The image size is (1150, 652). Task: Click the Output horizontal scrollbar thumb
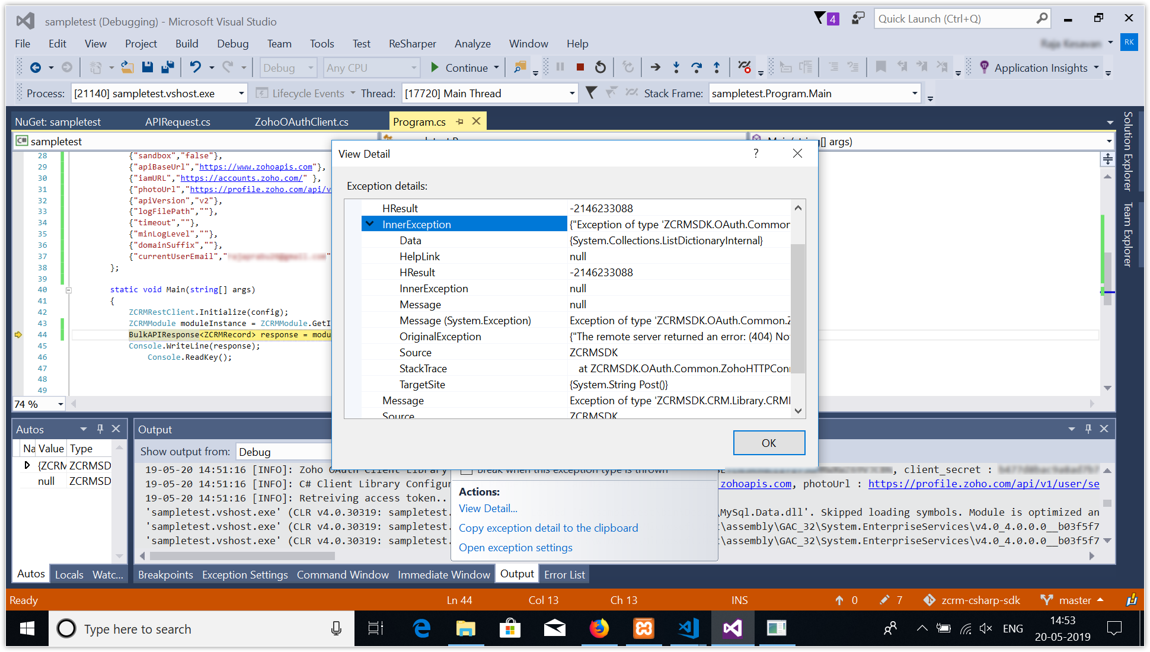click(x=242, y=556)
